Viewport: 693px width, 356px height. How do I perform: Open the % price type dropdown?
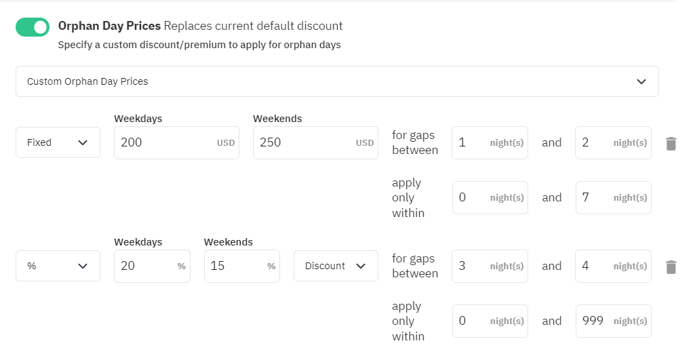click(58, 266)
